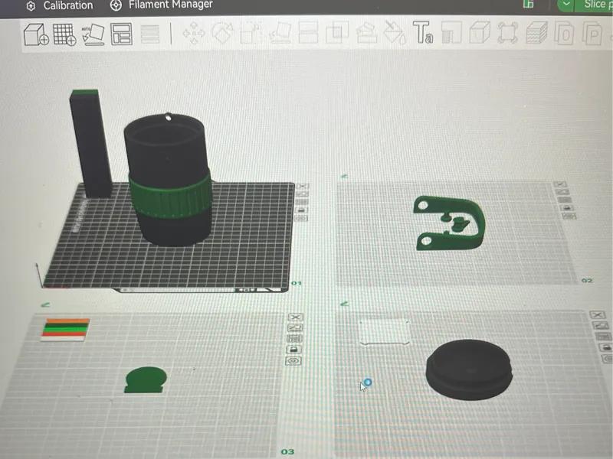Toggle the lock on plate 01

(301, 210)
